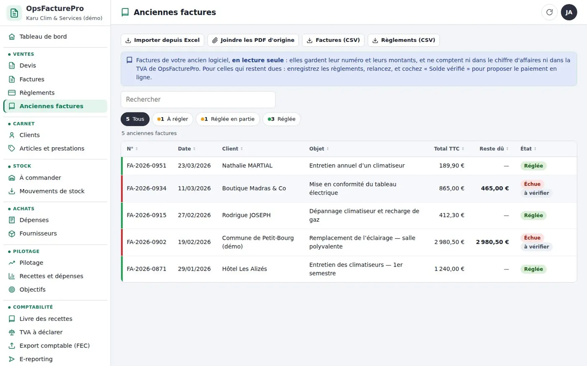Click the E-reporting send icon
The width and height of the screenshot is (587, 366).
tap(12, 359)
